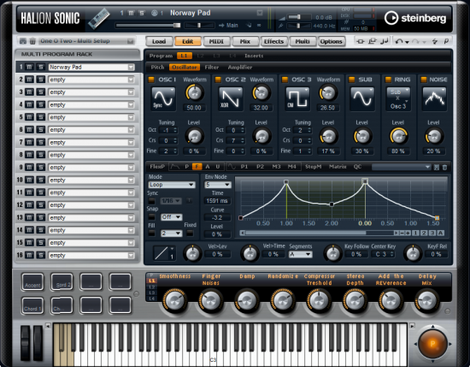
Task: Click the Load button
Action: (159, 41)
